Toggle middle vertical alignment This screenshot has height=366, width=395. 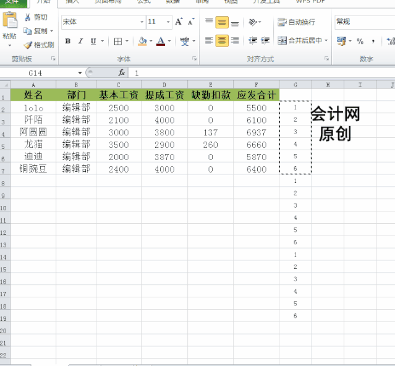tap(222, 22)
